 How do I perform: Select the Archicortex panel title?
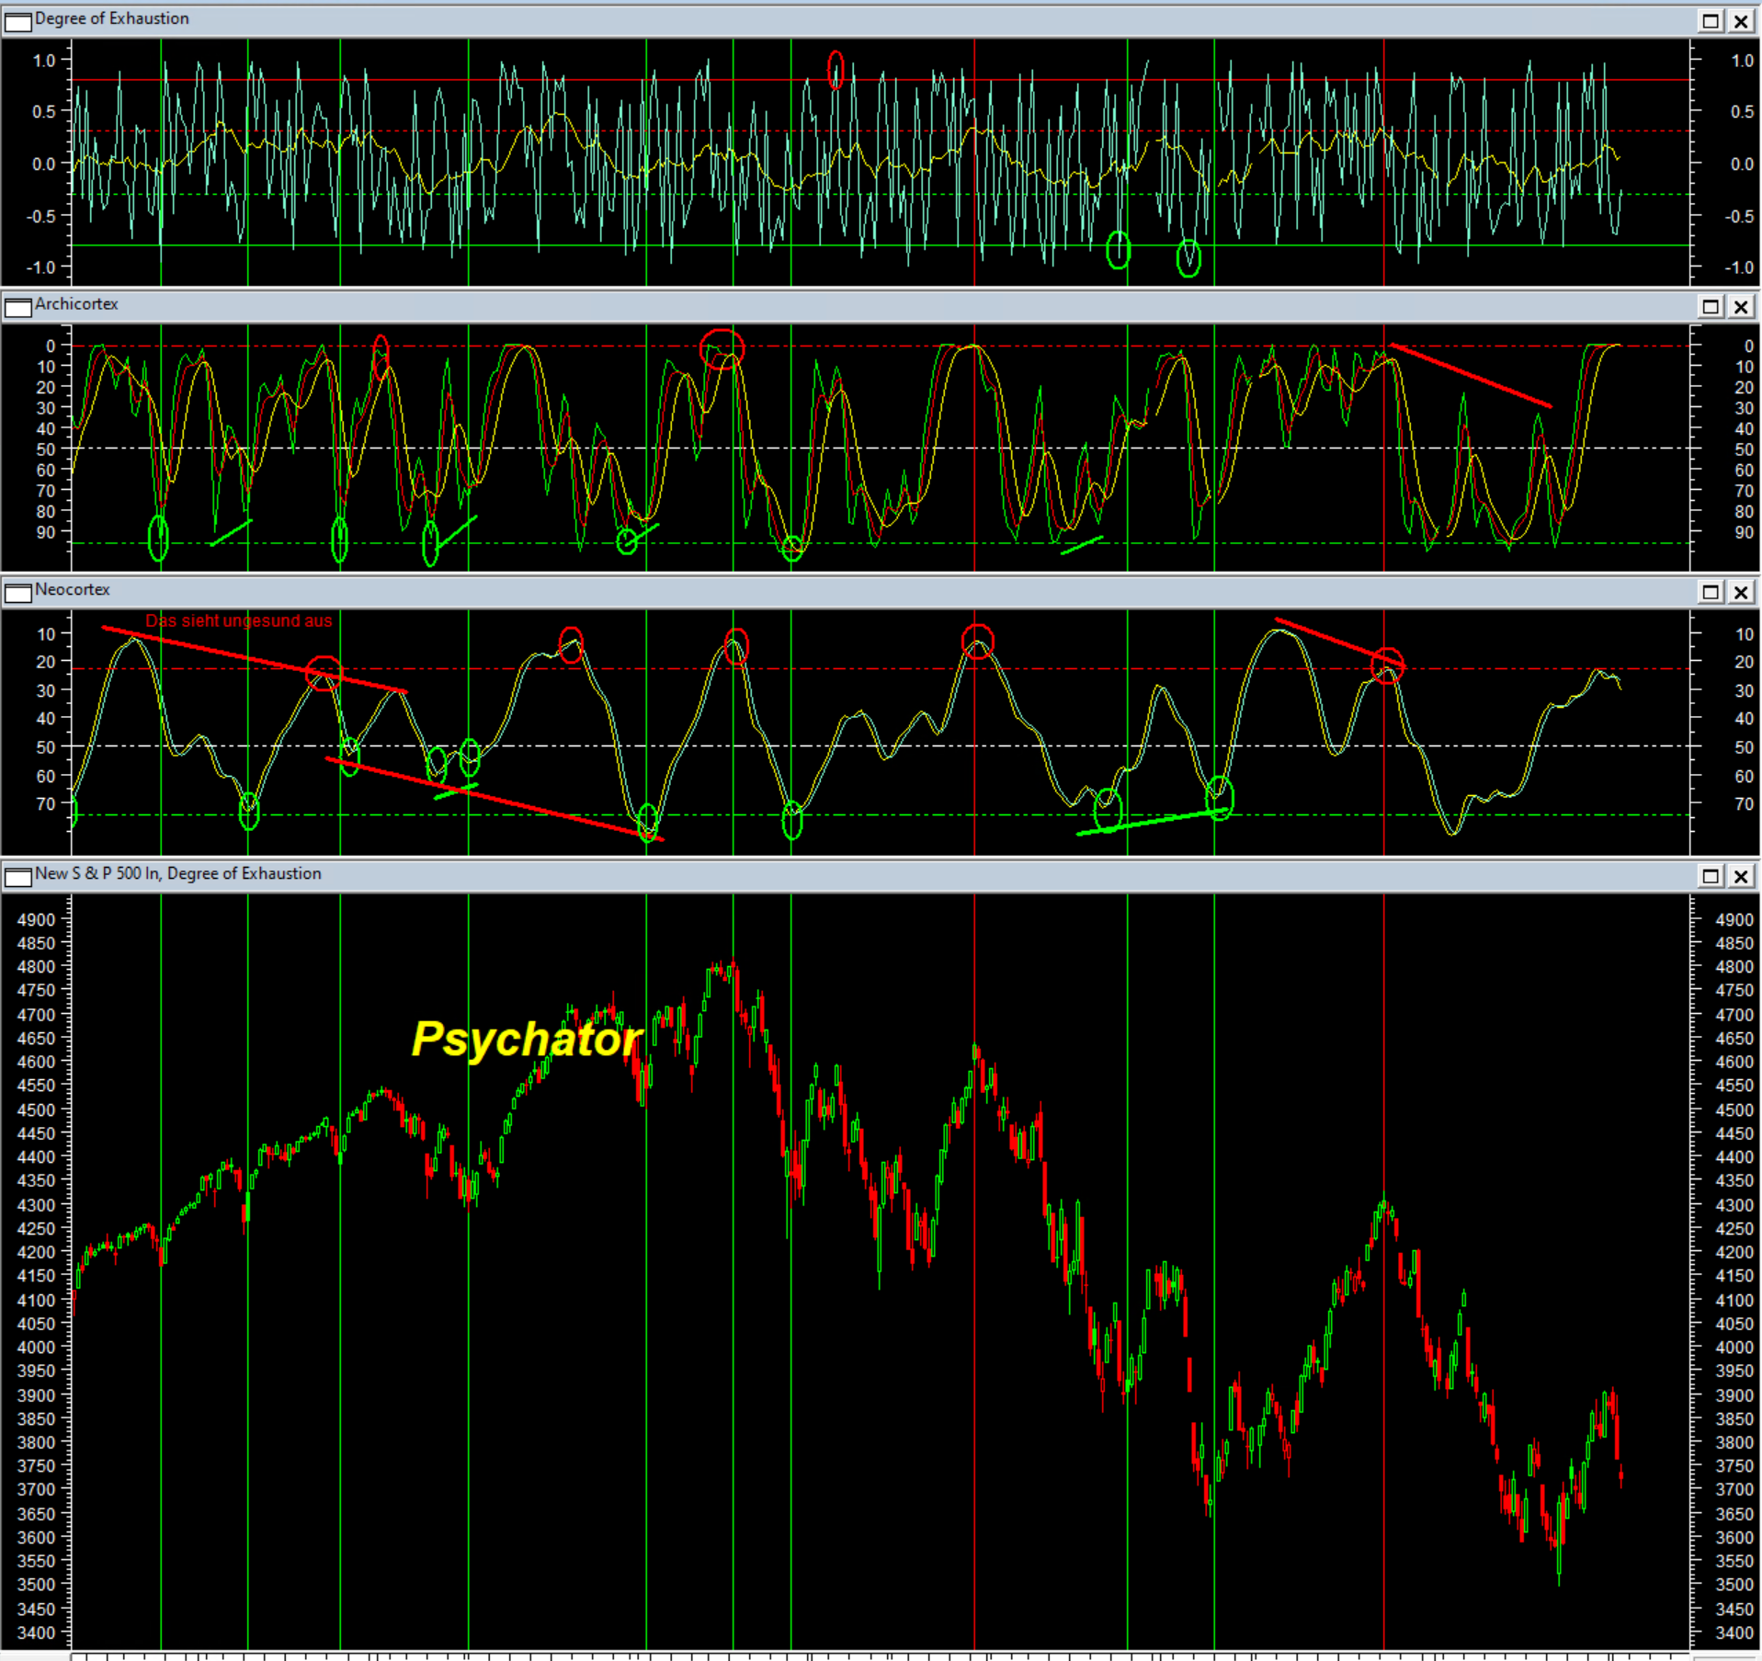(x=76, y=304)
